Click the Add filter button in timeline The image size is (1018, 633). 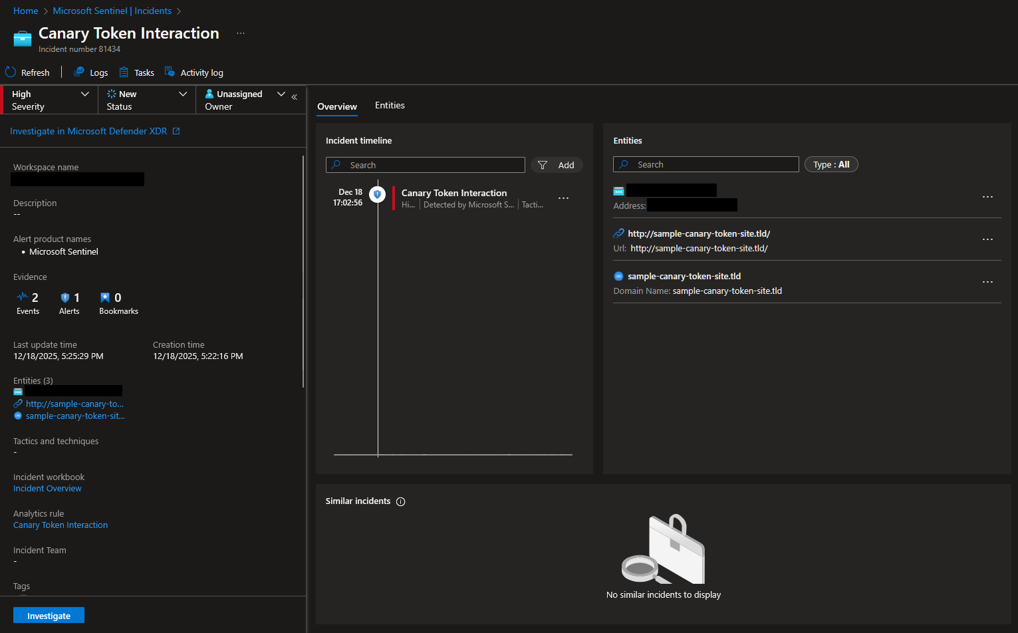tap(557, 165)
